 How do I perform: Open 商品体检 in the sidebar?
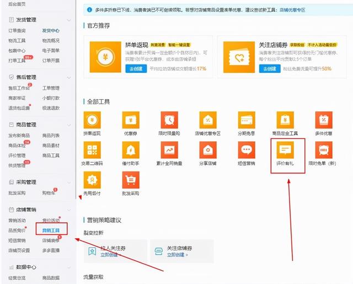tap(17, 146)
